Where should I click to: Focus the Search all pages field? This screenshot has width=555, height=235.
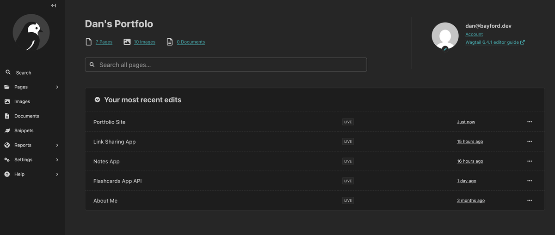226,65
